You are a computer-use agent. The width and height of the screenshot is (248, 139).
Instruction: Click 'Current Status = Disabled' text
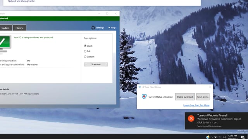point(160,97)
